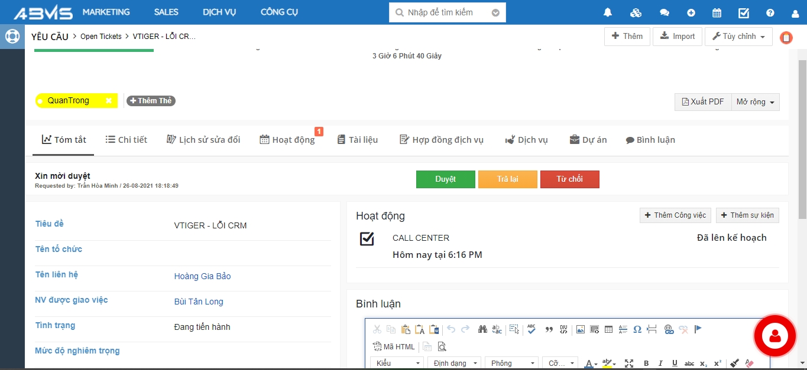Open the help question mark icon
Image resolution: width=807 pixels, height=370 pixels.
point(770,12)
